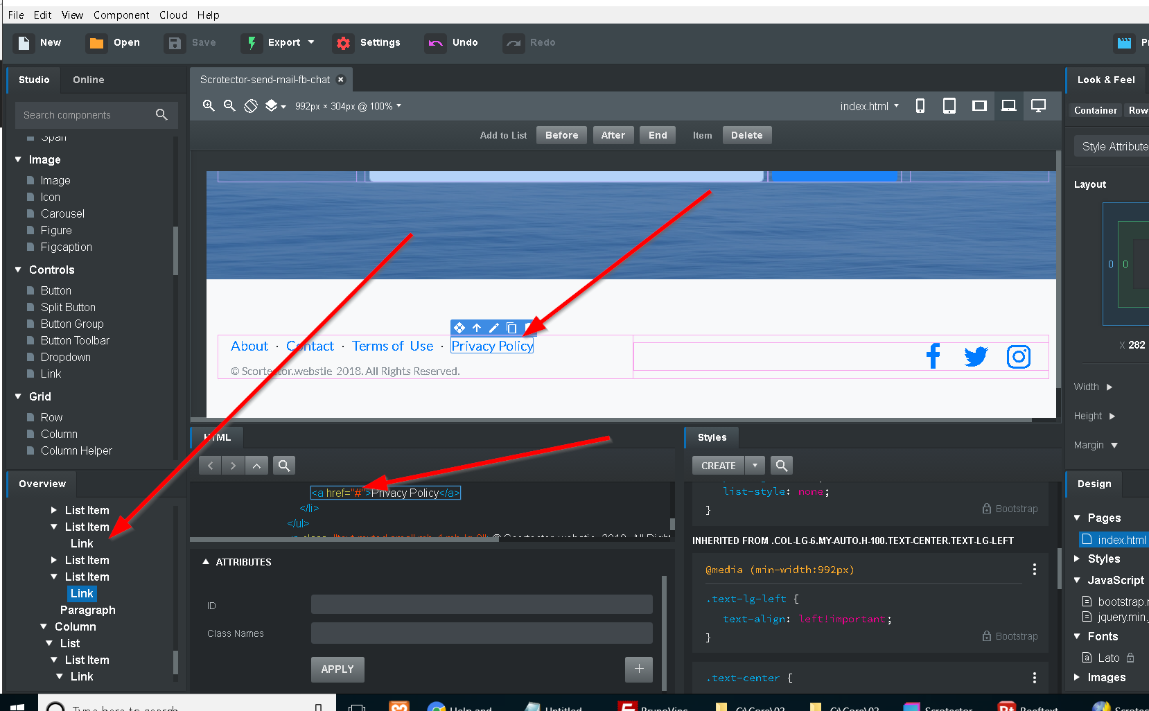
Task: Click the After button in Add to List
Action: [x=613, y=135]
